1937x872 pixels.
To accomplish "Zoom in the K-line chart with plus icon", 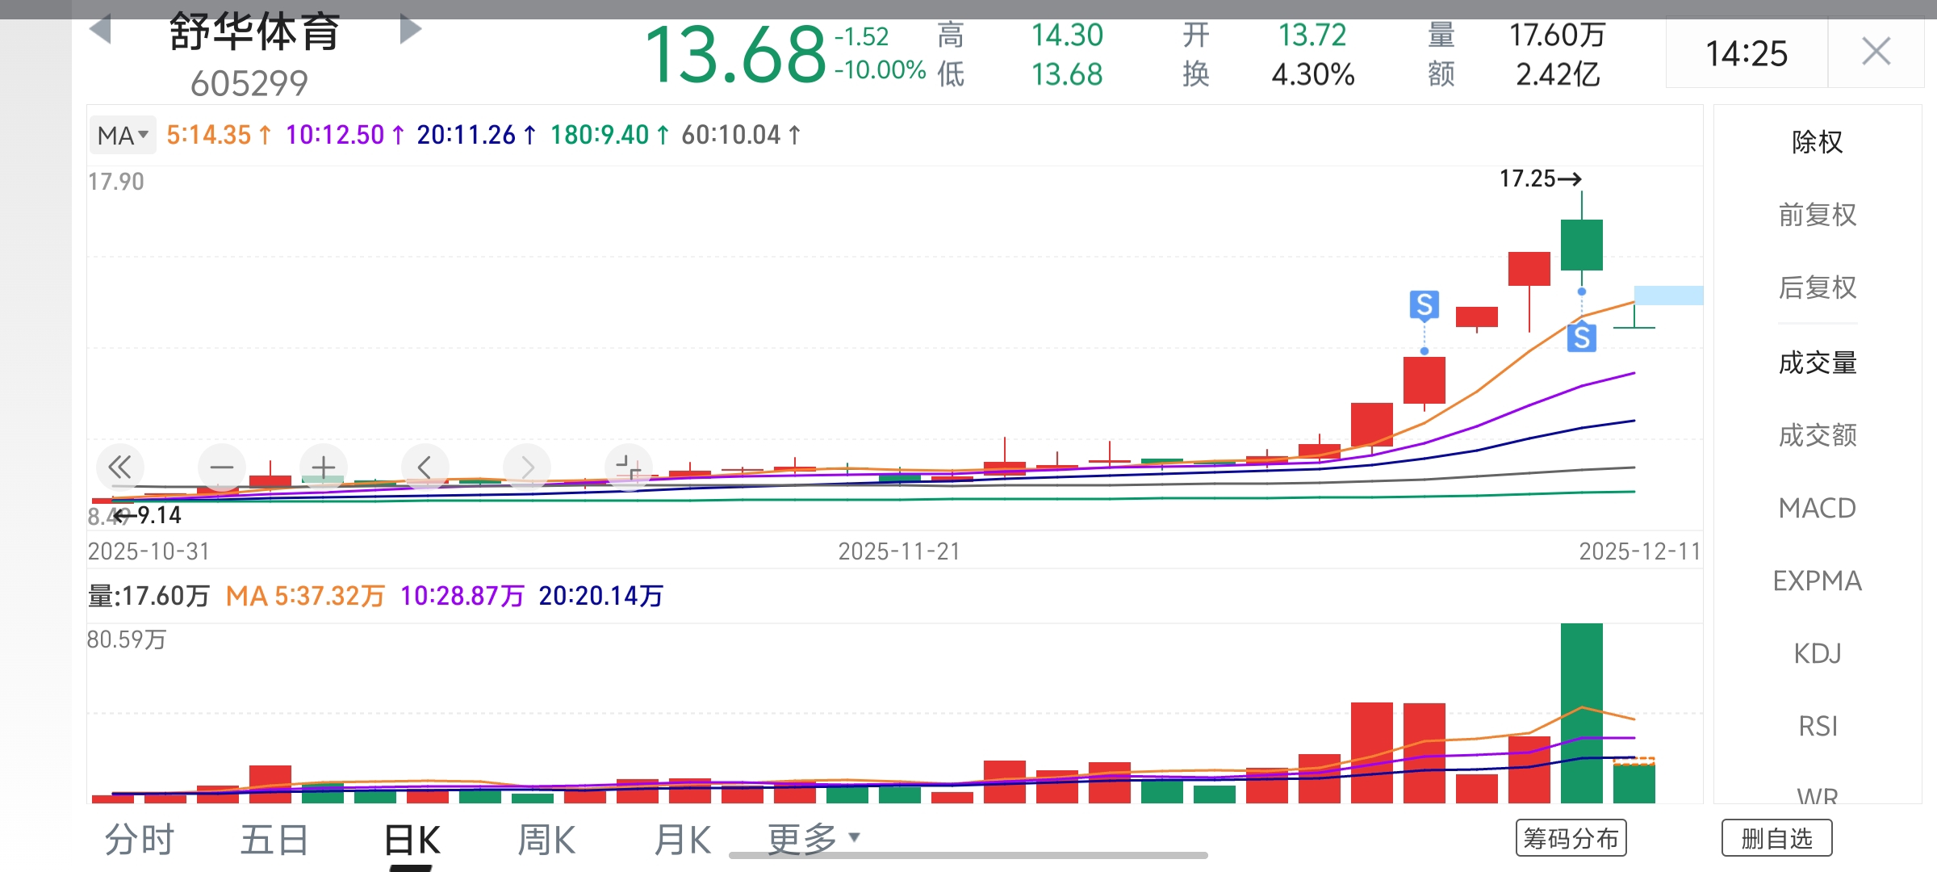I will [323, 467].
